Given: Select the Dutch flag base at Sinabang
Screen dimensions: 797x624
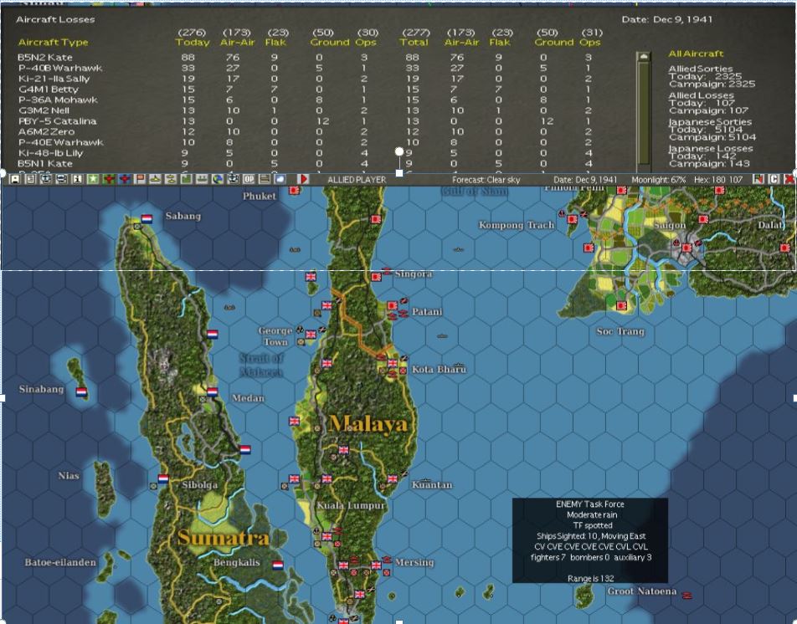Looking at the screenshot, I should coord(81,392).
